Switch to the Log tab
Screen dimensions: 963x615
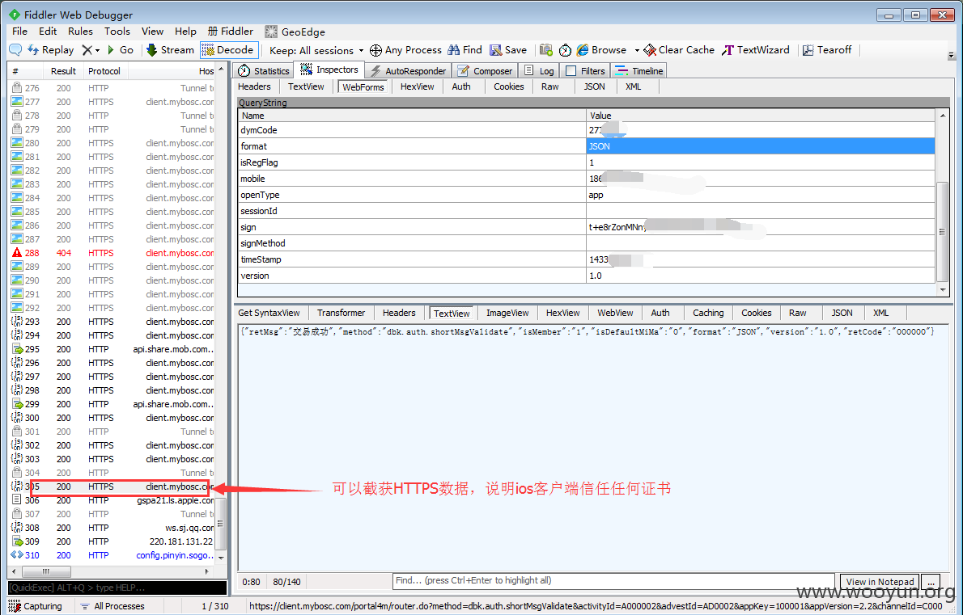[x=539, y=71]
